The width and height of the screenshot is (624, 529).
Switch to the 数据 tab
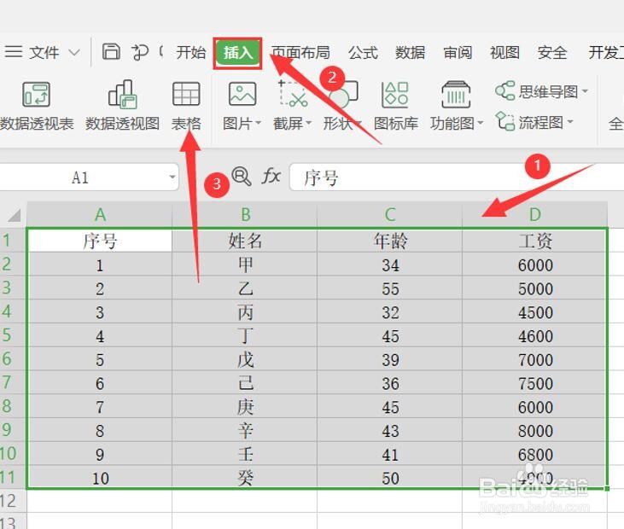point(410,53)
